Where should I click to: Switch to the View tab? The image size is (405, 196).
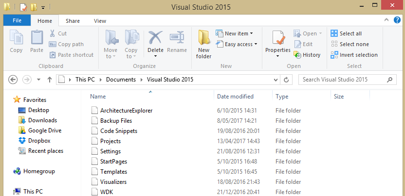point(100,21)
